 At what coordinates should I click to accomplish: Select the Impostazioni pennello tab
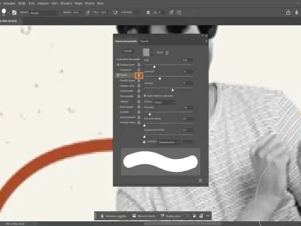click(126, 41)
